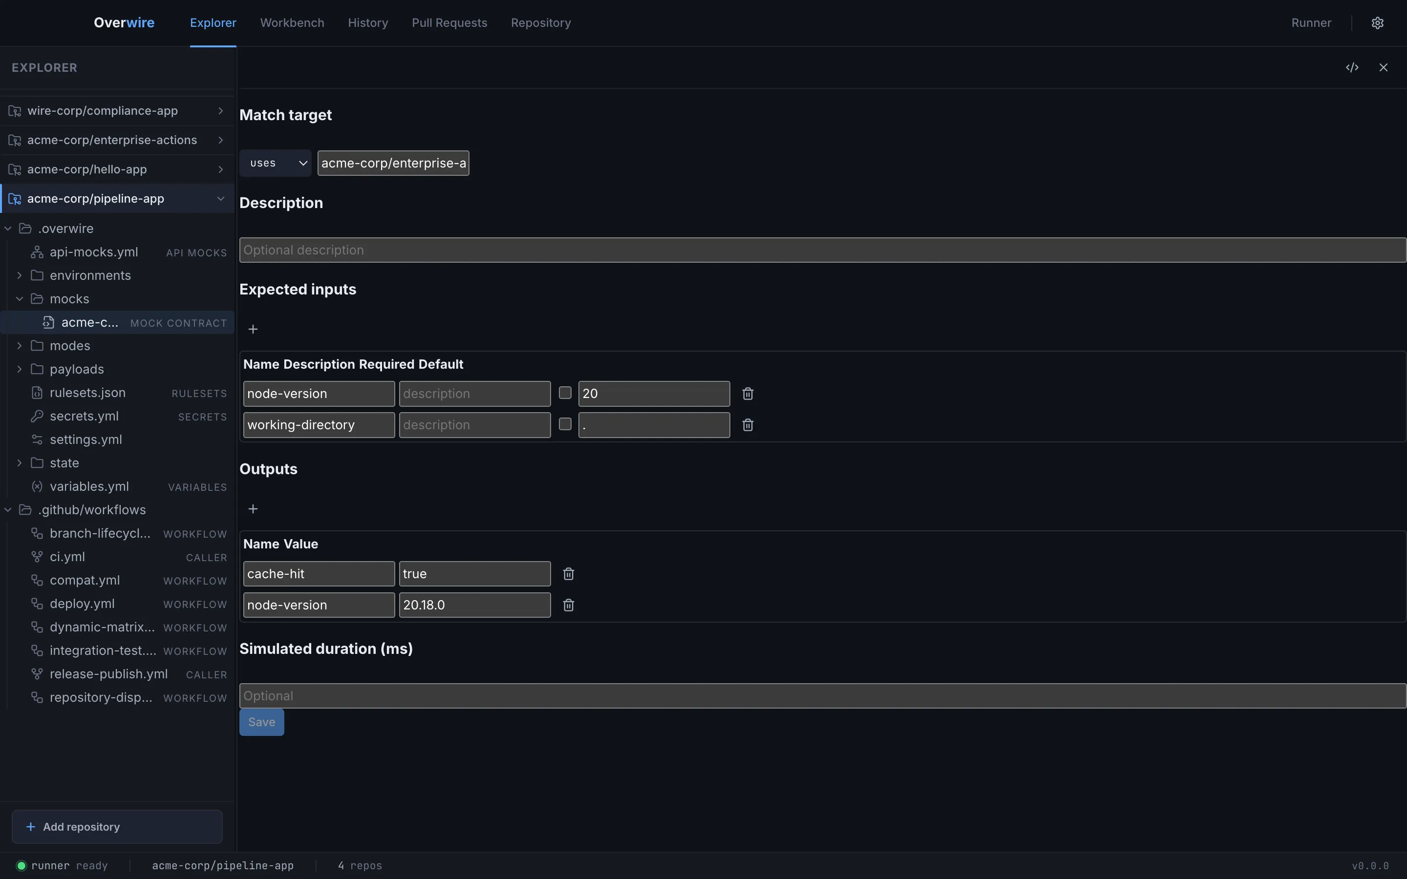Delete the working-directory expected input row

click(x=747, y=425)
